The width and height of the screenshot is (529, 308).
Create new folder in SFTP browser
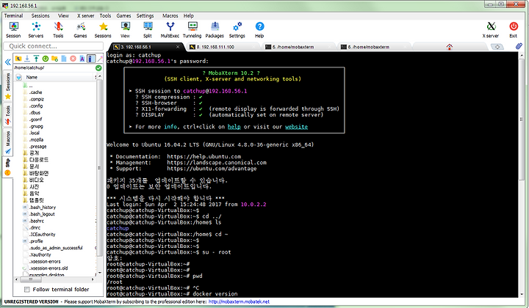pyautogui.click(x=54, y=59)
